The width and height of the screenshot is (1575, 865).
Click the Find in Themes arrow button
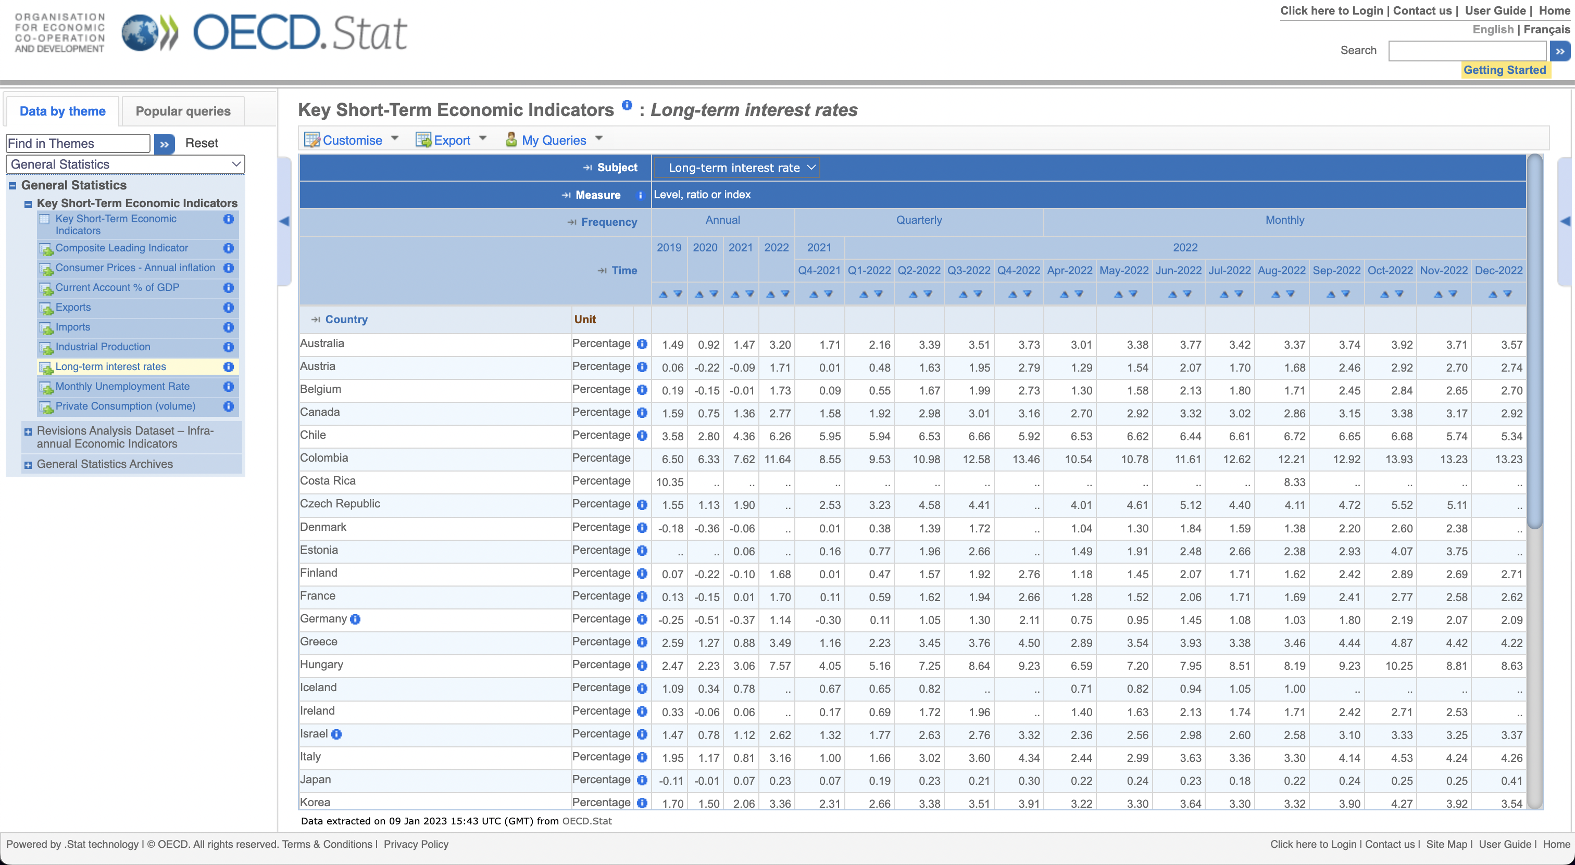(164, 144)
